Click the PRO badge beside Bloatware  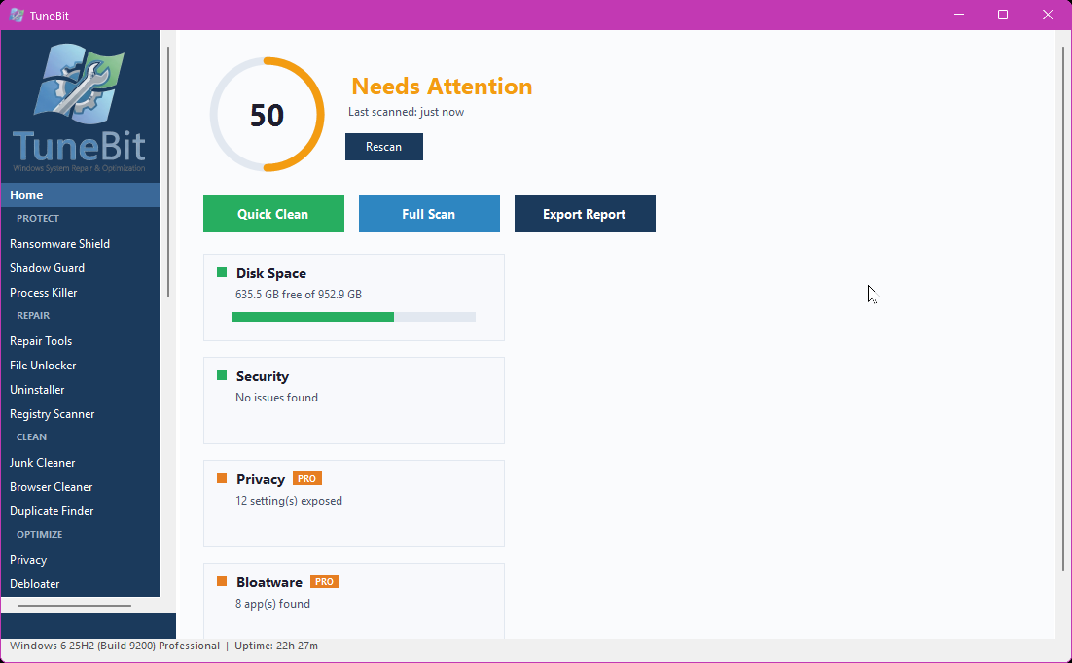324,582
